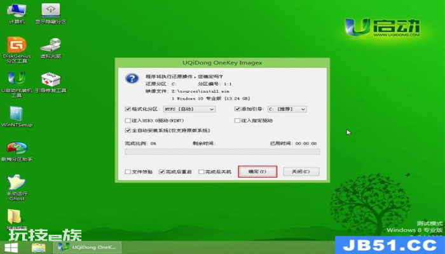445x254 pixels.
Task: Open the C: [推荐] boot drive dropdown
Action: point(287,109)
